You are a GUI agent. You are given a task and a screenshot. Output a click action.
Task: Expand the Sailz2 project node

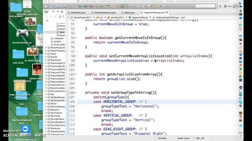coord(46,103)
